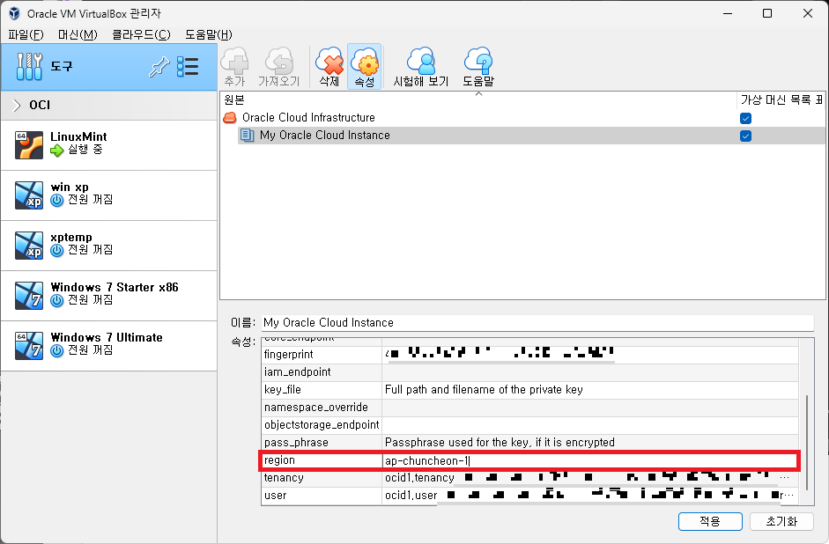Click the 적용 (Apply) button

point(710,521)
